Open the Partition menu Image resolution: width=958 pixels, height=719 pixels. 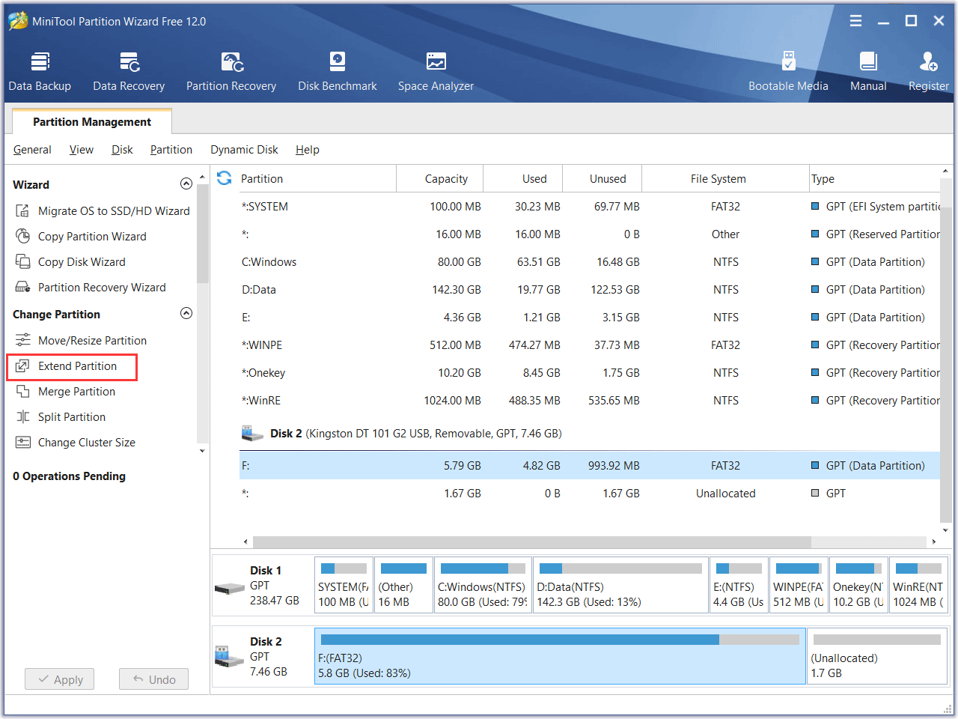(171, 150)
